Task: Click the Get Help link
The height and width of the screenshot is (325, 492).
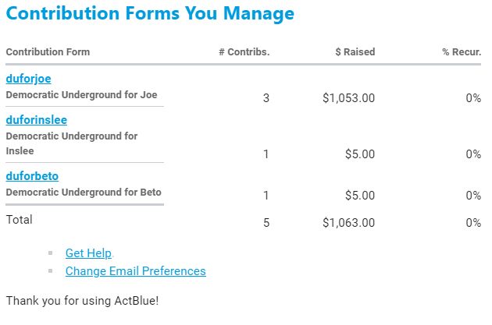Action: 88,253
